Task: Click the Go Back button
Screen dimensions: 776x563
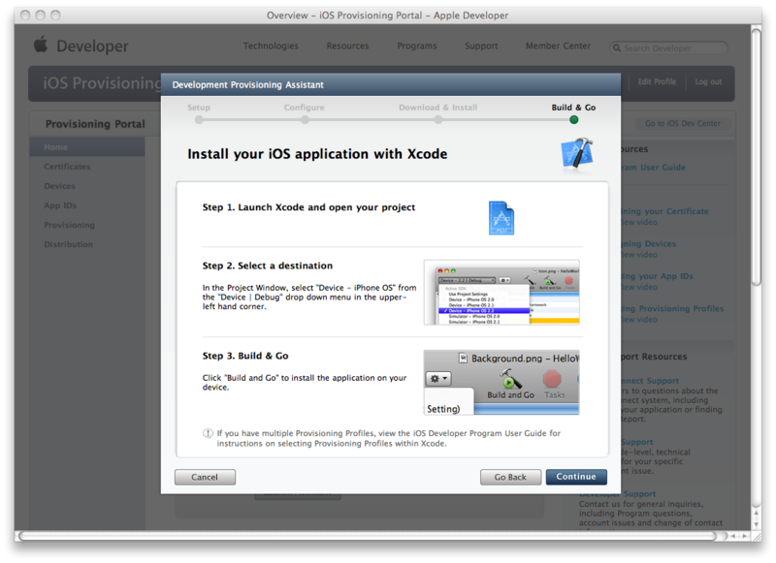Action: (510, 477)
